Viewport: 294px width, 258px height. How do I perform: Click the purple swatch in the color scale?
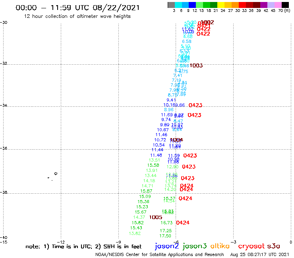coord(264,5)
